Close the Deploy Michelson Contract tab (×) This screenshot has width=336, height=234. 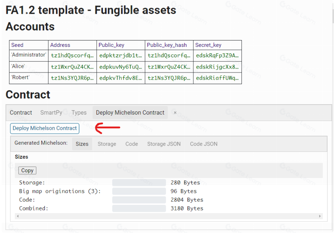[x=175, y=113]
